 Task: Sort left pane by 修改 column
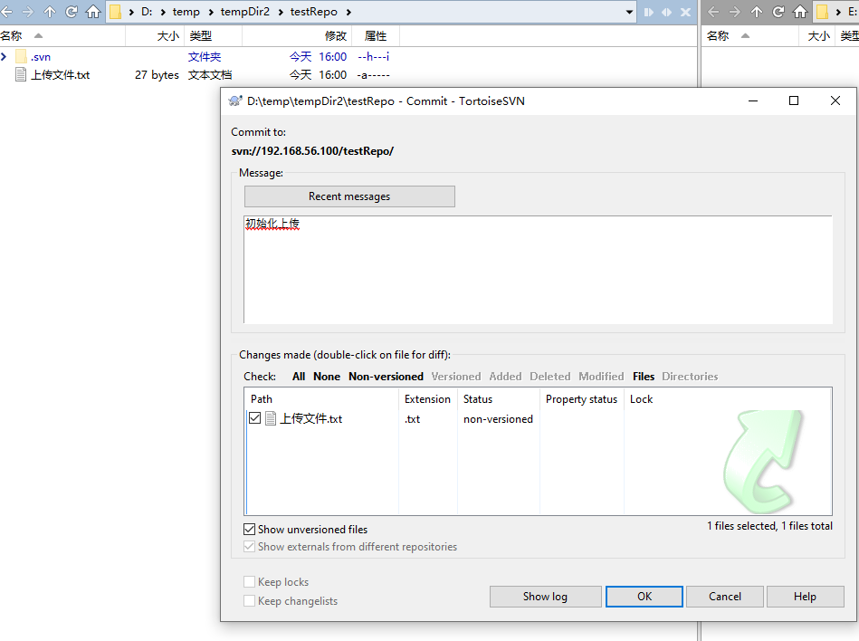tap(296, 35)
